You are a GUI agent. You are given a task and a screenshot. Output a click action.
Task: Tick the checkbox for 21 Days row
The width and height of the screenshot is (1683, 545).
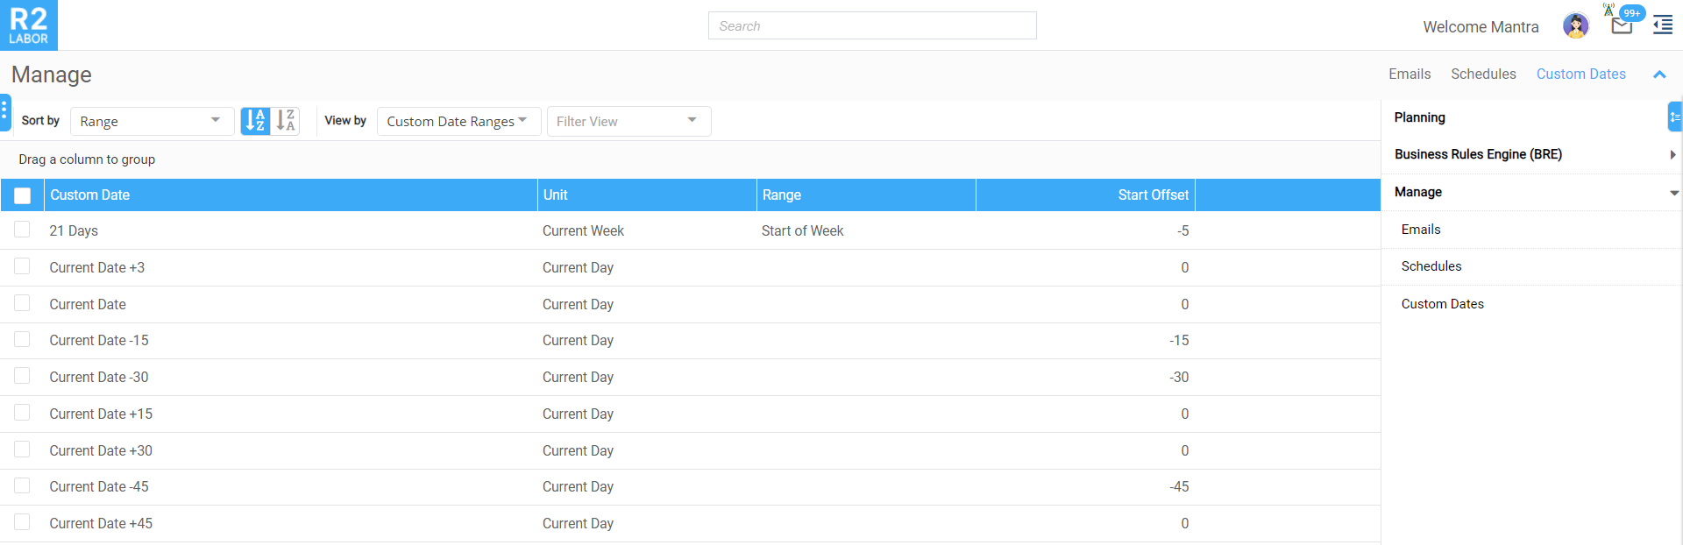(23, 230)
